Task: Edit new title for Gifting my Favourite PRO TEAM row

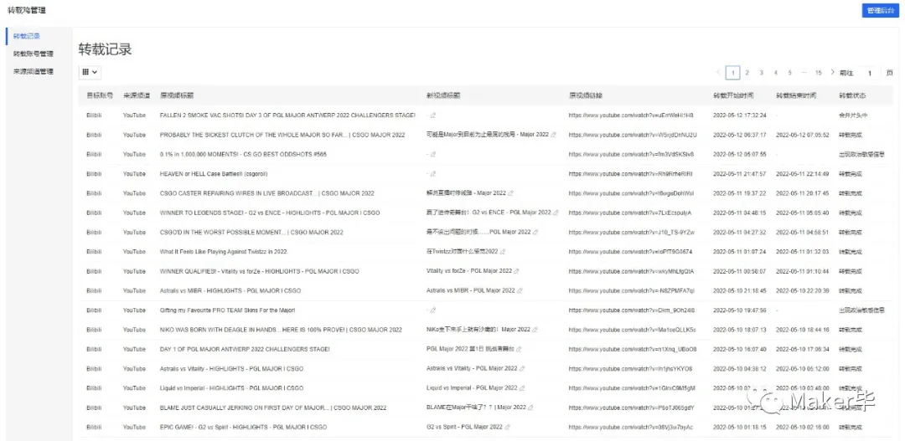Action: 433,310
